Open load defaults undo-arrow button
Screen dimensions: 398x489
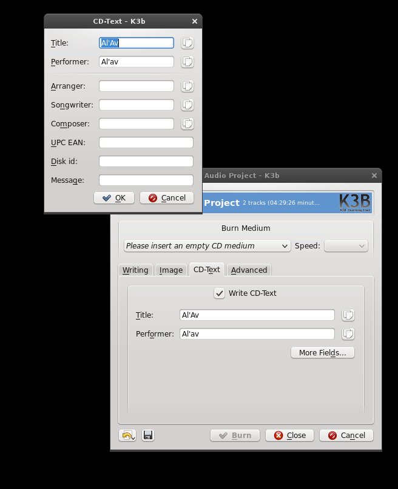127,435
